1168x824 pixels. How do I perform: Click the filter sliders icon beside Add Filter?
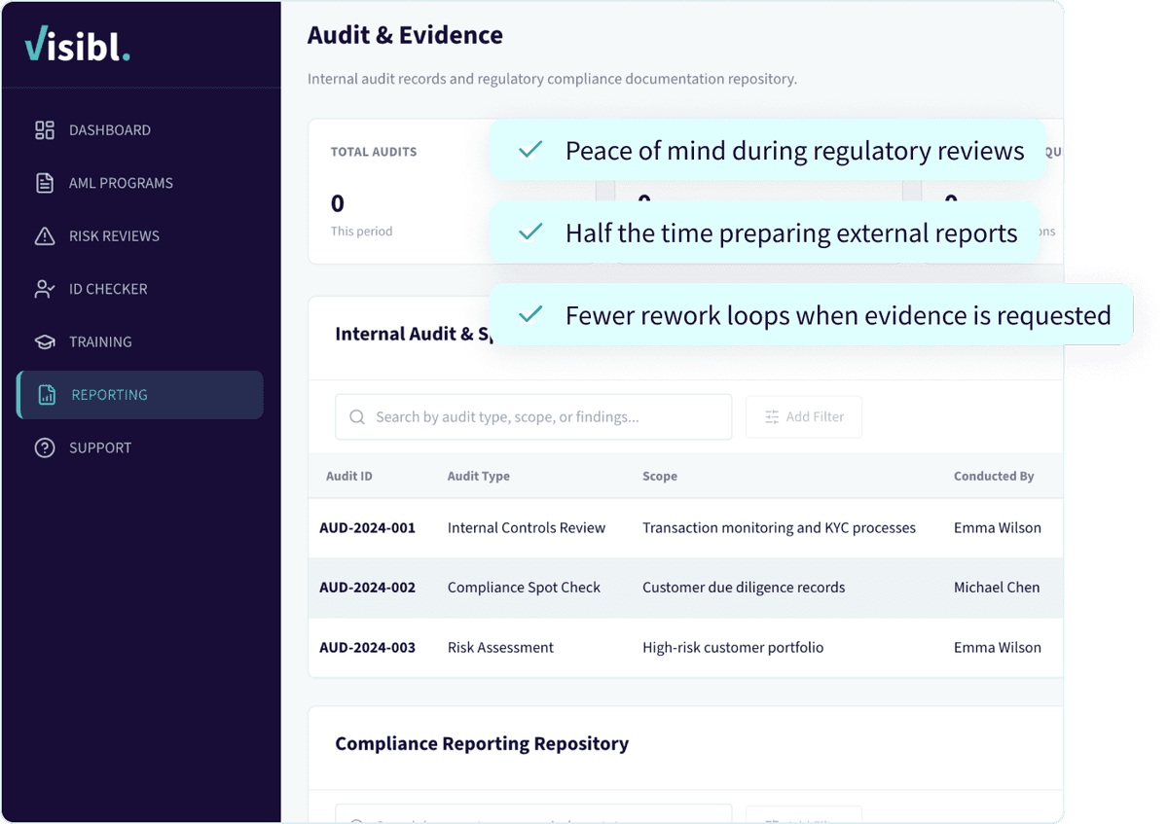tap(772, 417)
